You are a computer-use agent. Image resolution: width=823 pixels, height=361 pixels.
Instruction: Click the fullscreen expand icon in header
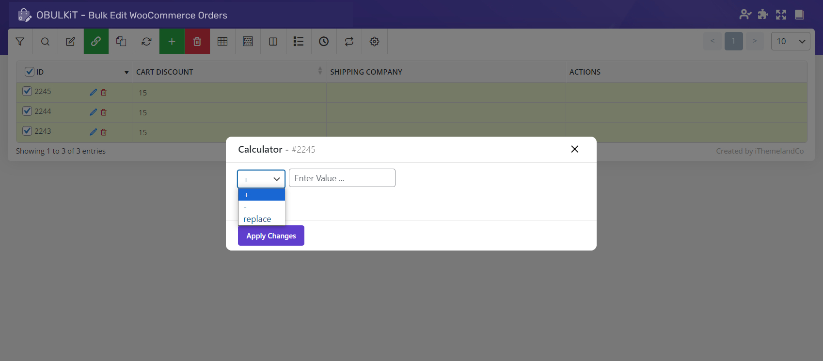(x=781, y=15)
